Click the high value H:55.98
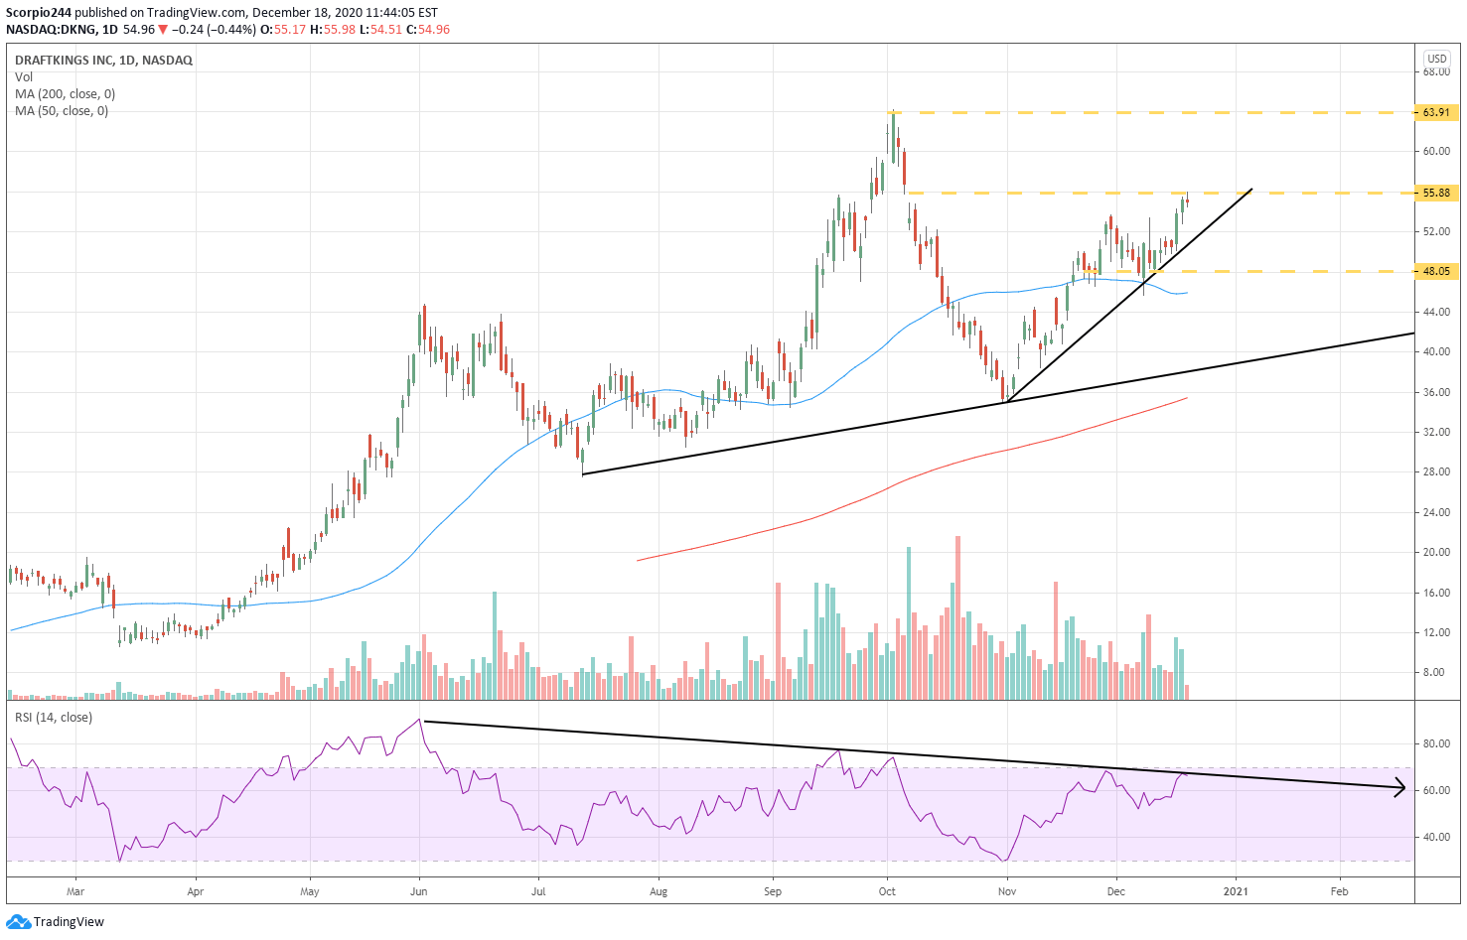Viewport: 1467px width, 940px height. click(333, 30)
